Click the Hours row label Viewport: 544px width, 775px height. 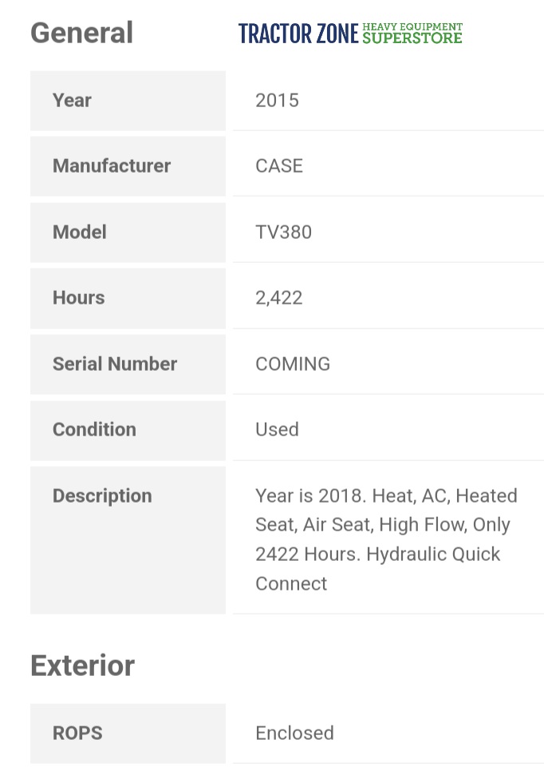tap(78, 297)
